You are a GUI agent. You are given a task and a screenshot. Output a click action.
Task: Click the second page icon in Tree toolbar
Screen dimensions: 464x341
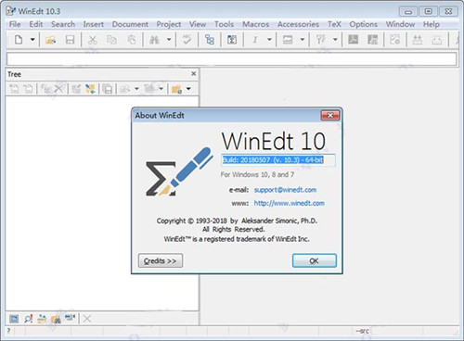(x=29, y=89)
